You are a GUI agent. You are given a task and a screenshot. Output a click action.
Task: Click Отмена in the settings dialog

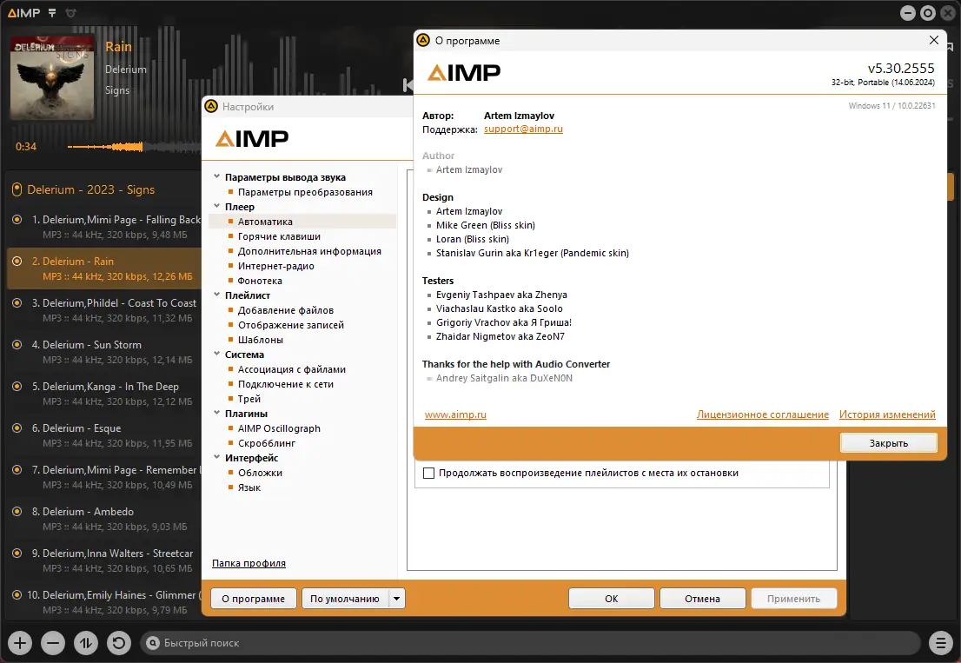coord(702,599)
